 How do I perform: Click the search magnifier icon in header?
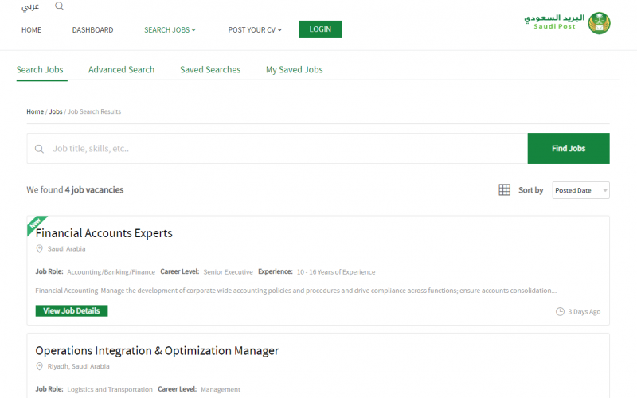coord(59,6)
